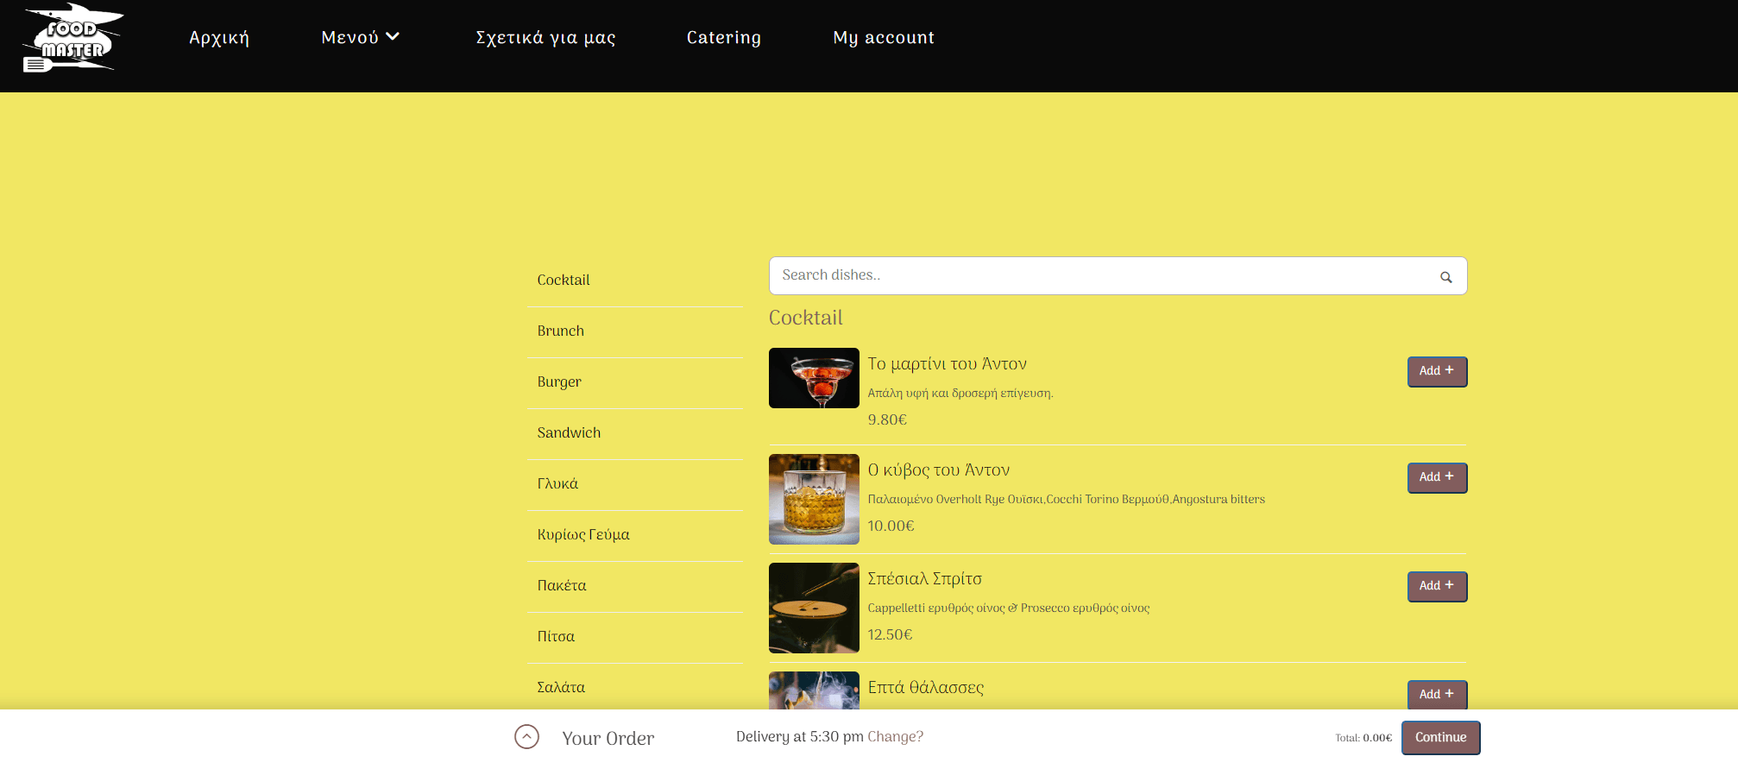
Task: Choose the Πίτσα category
Action: coord(556,637)
